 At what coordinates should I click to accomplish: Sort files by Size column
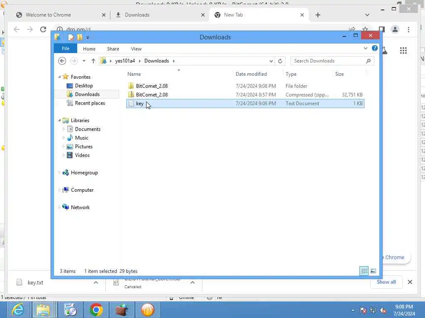[340, 74]
